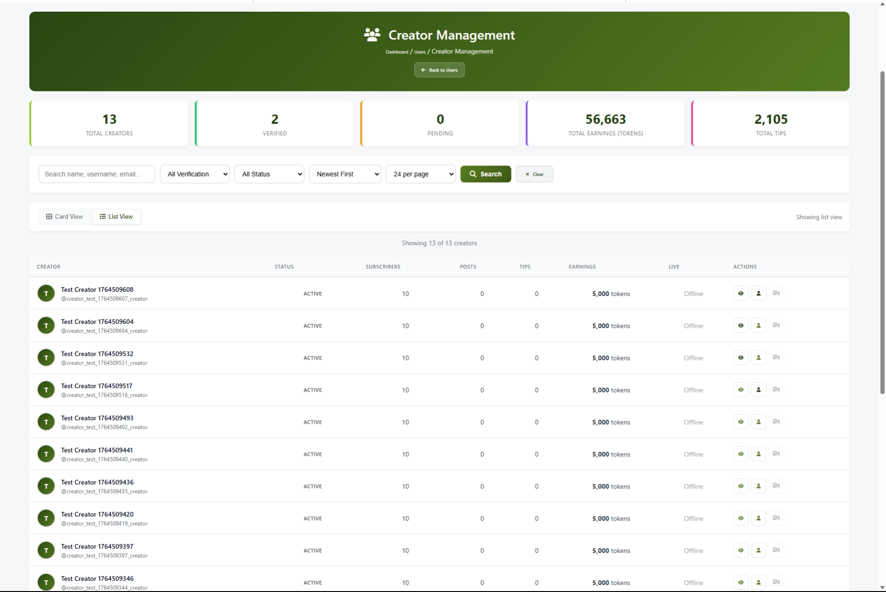Expand the All Status filter
886x592 pixels.
(269, 174)
